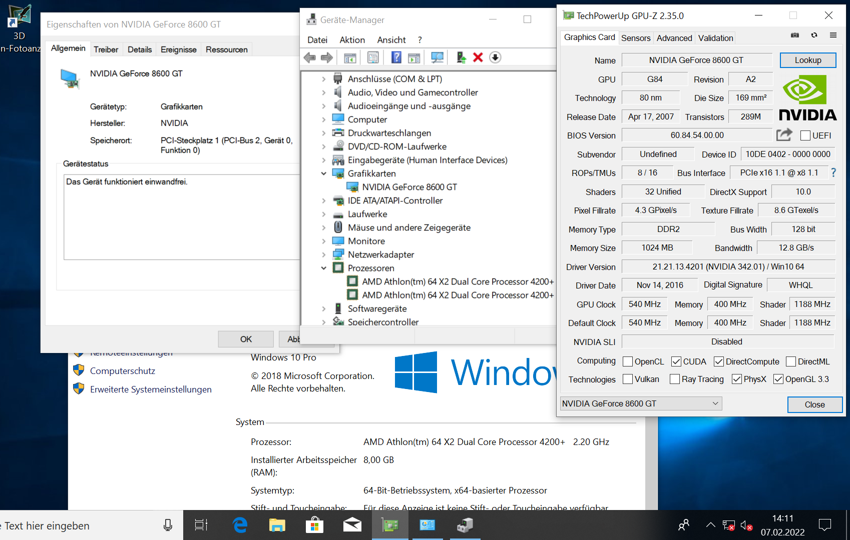This screenshot has width=850, height=540.
Task: Toggle the OpenGL 3.3 checkbox
Action: [x=778, y=379]
